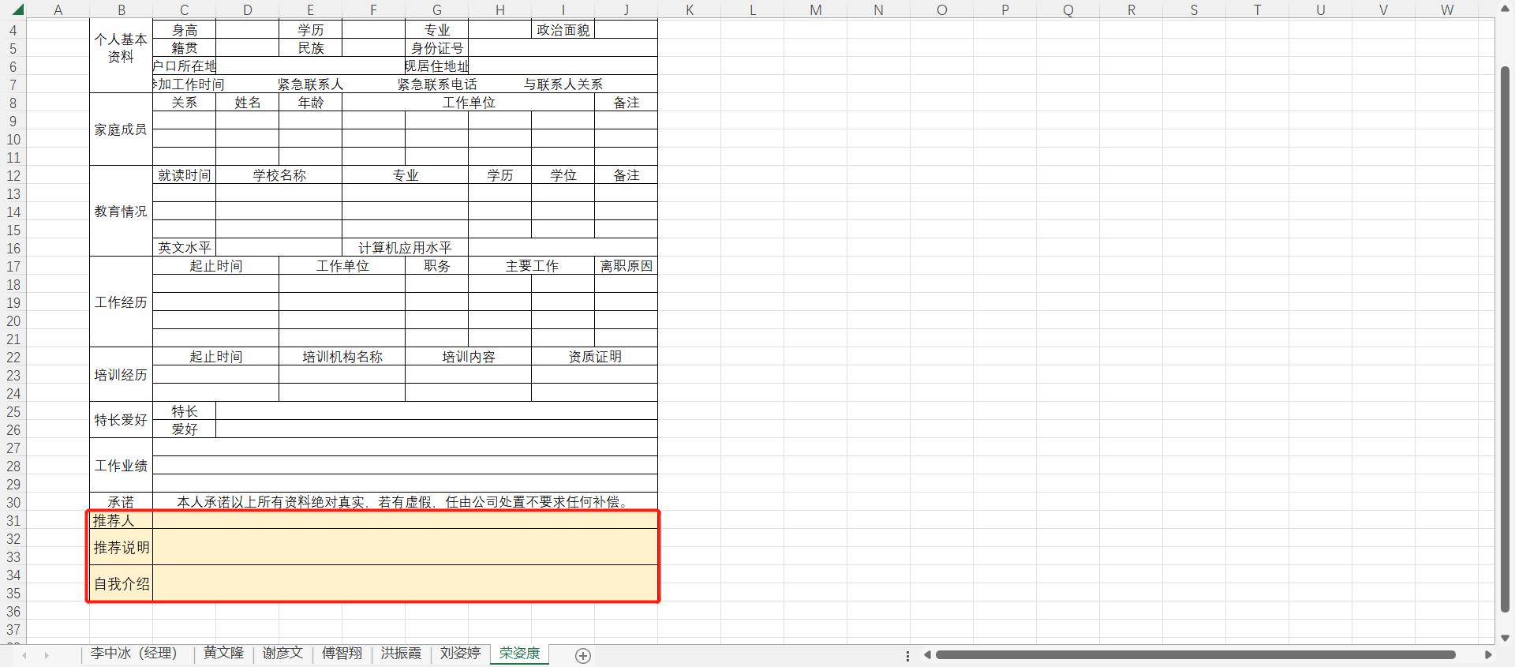Click the 年龄 header cell
The width and height of the screenshot is (1515, 667).
(x=310, y=103)
